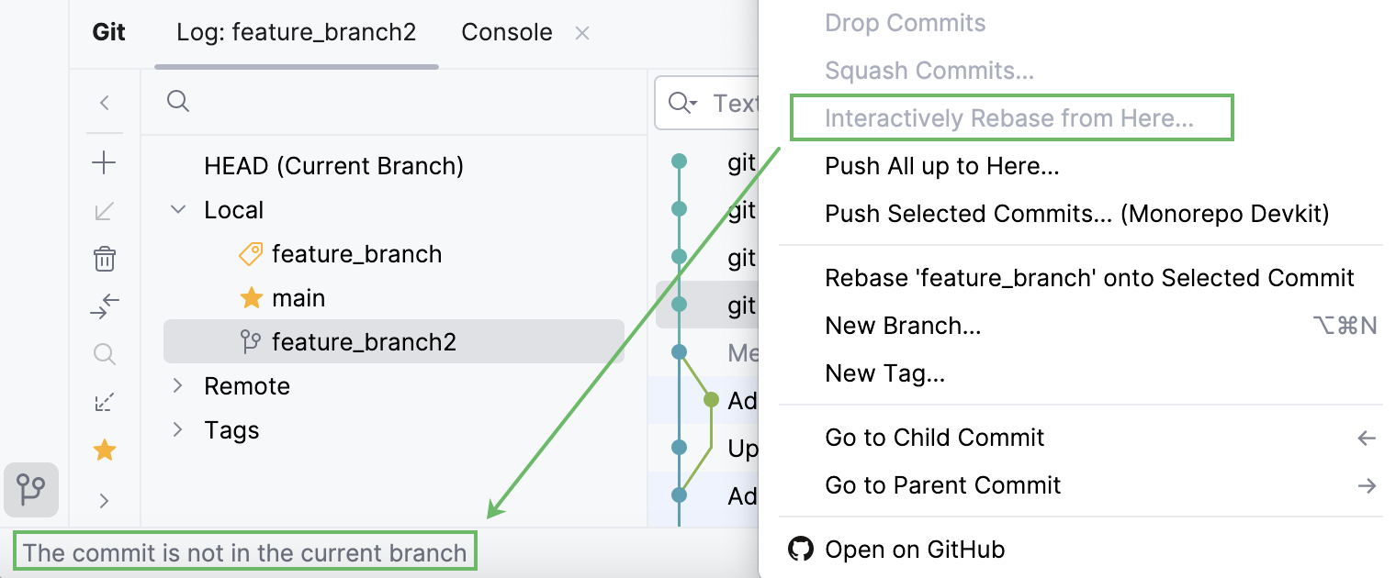Open branch search with the magnifier icon
The width and height of the screenshot is (1396, 578).
pyautogui.click(x=104, y=354)
